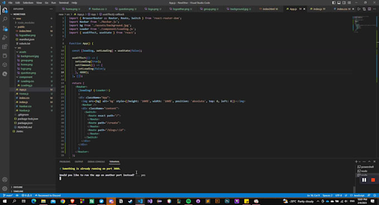The height and width of the screenshot is (205, 379).
Task: Click Reconnect to Discord in the status bar
Action: (47, 196)
